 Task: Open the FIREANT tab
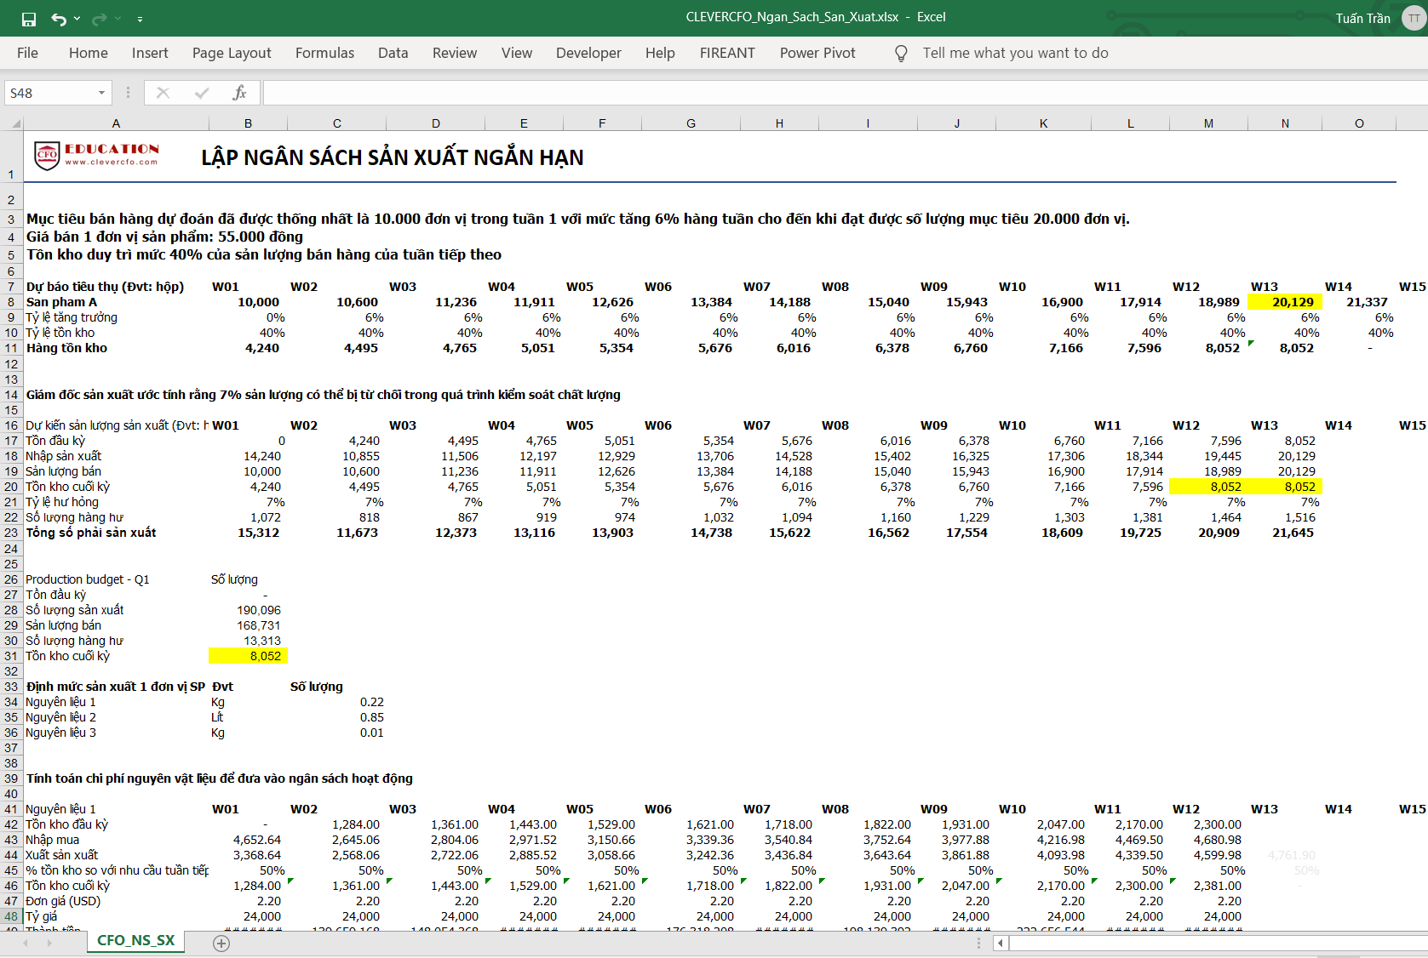[x=727, y=53]
